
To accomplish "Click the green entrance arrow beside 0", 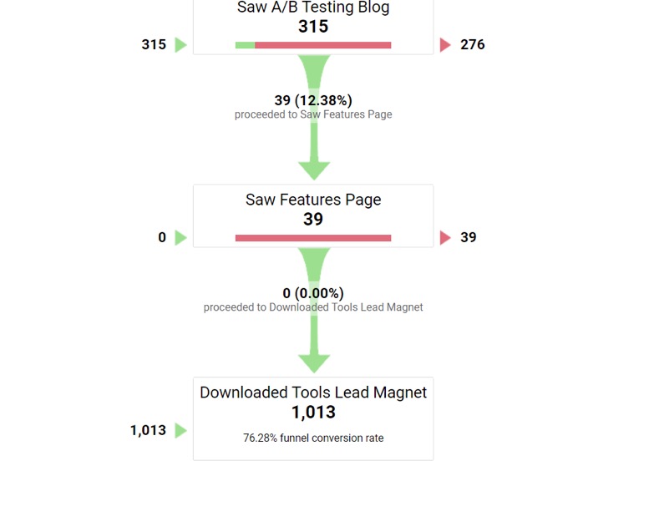I will pos(180,238).
